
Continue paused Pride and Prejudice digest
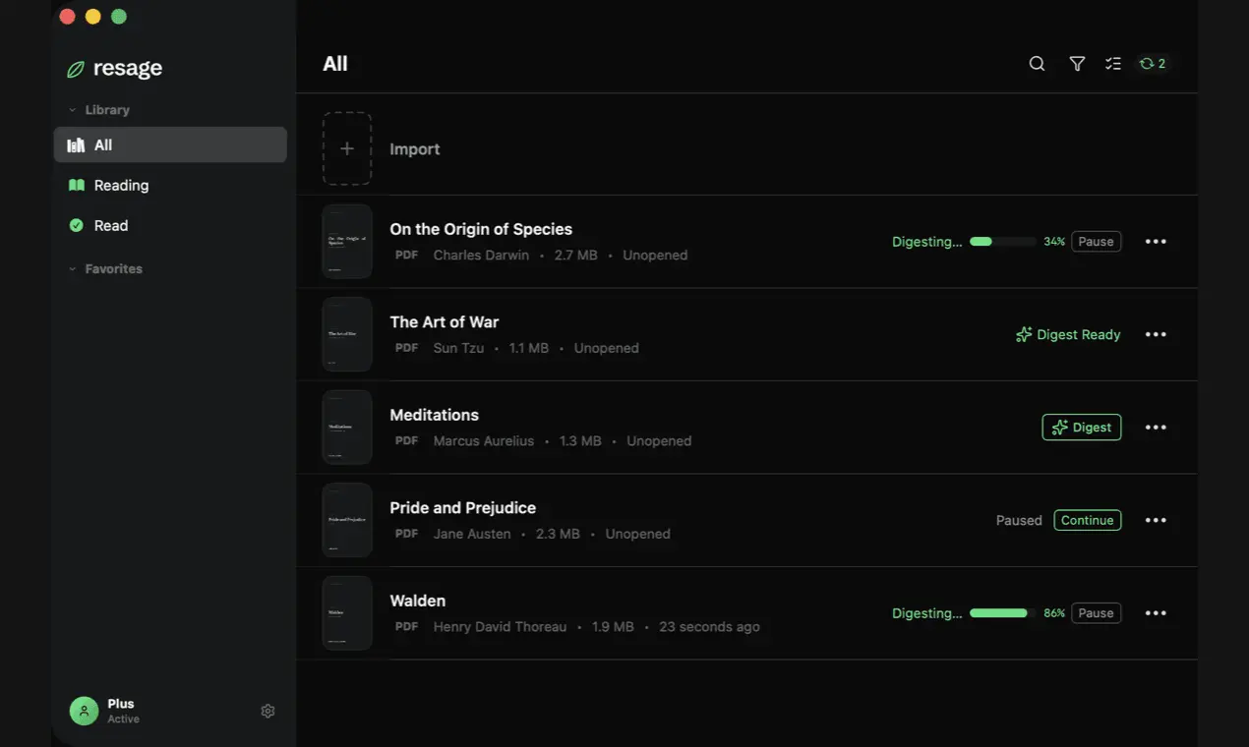pyautogui.click(x=1087, y=520)
